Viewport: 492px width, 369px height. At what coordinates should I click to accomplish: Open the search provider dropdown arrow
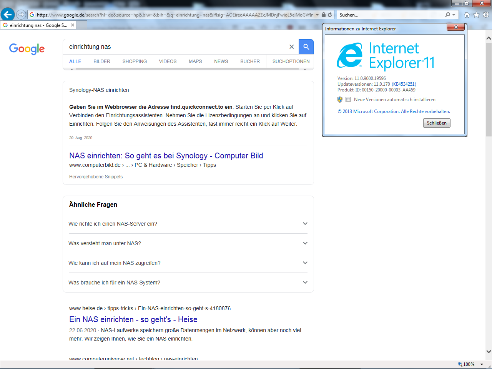click(x=454, y=15)
